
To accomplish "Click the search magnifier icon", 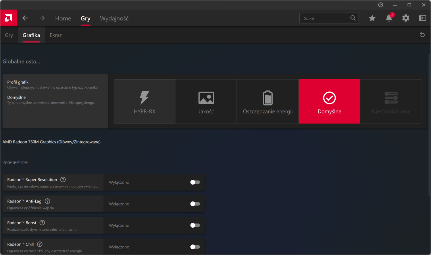I will tap(353, 18).
